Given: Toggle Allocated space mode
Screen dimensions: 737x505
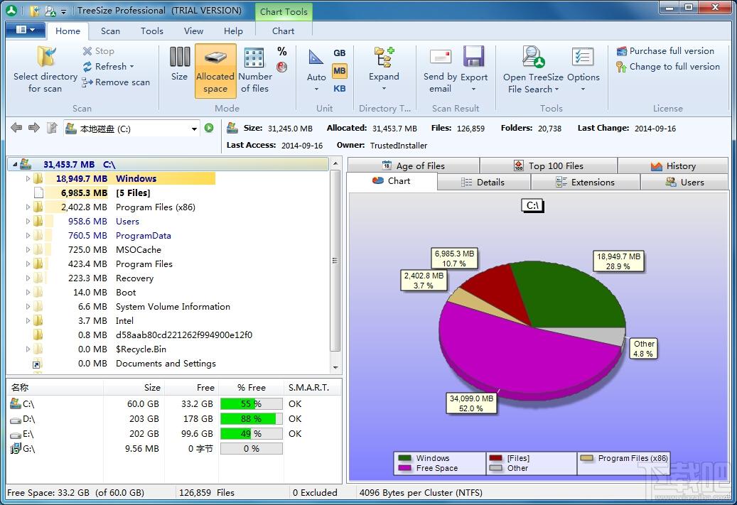Looking at the screenshot, I should coord(215,71).
